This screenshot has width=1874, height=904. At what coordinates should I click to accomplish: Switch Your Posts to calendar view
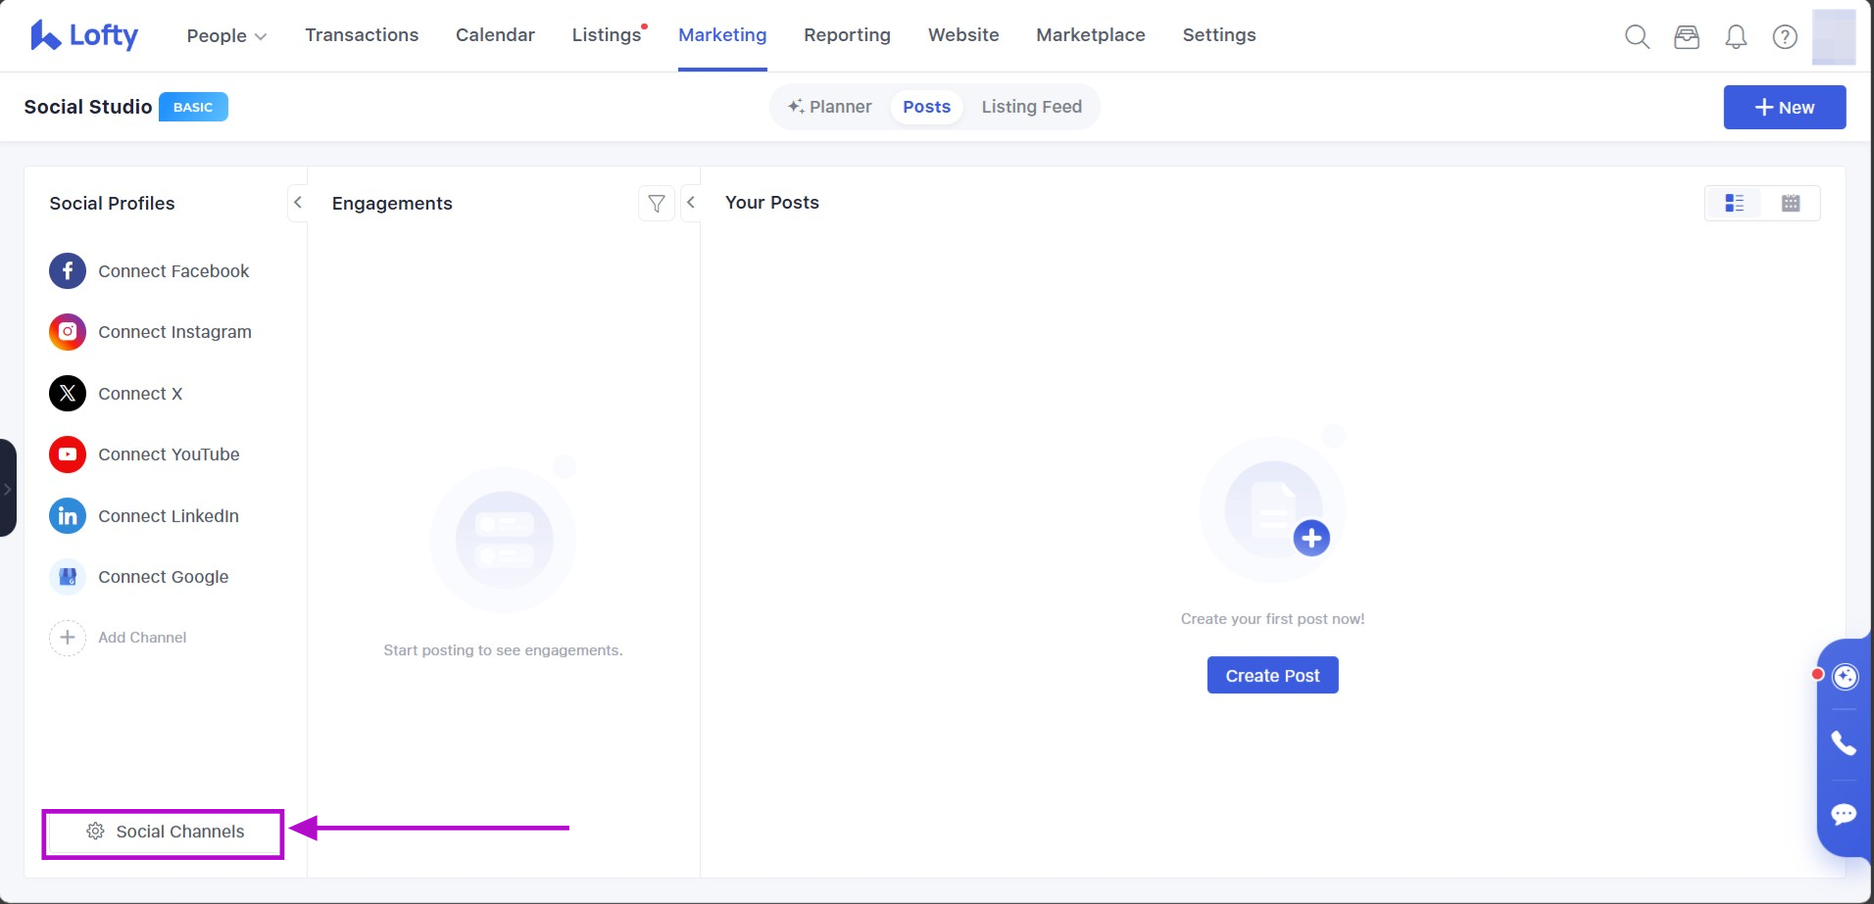pyautogui.click(x=1791, y=203)
